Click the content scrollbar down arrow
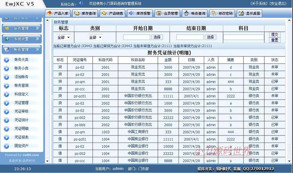Image resolution: width=293 pixels, height=173 pixels. (289, 161)
